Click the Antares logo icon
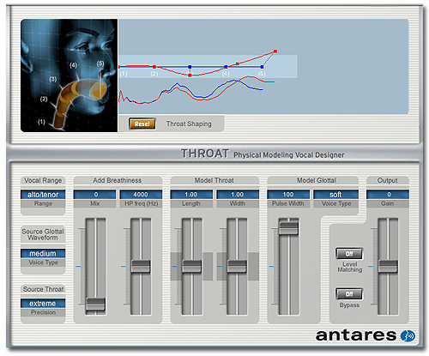 408,335
